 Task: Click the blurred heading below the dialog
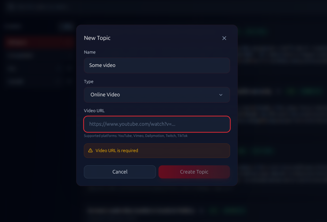pyautogui.click(x=141, y=211)
